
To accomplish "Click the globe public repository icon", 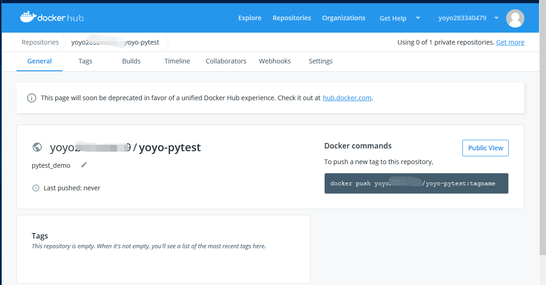I will (x=37, y=148).
